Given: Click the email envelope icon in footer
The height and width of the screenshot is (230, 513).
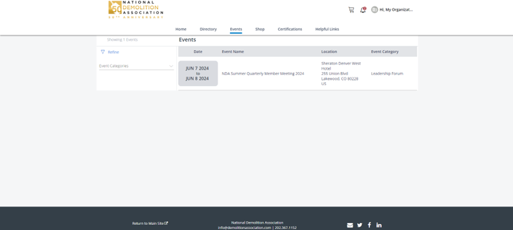Looking at the screenshot, I should click(x=350, y=225).
